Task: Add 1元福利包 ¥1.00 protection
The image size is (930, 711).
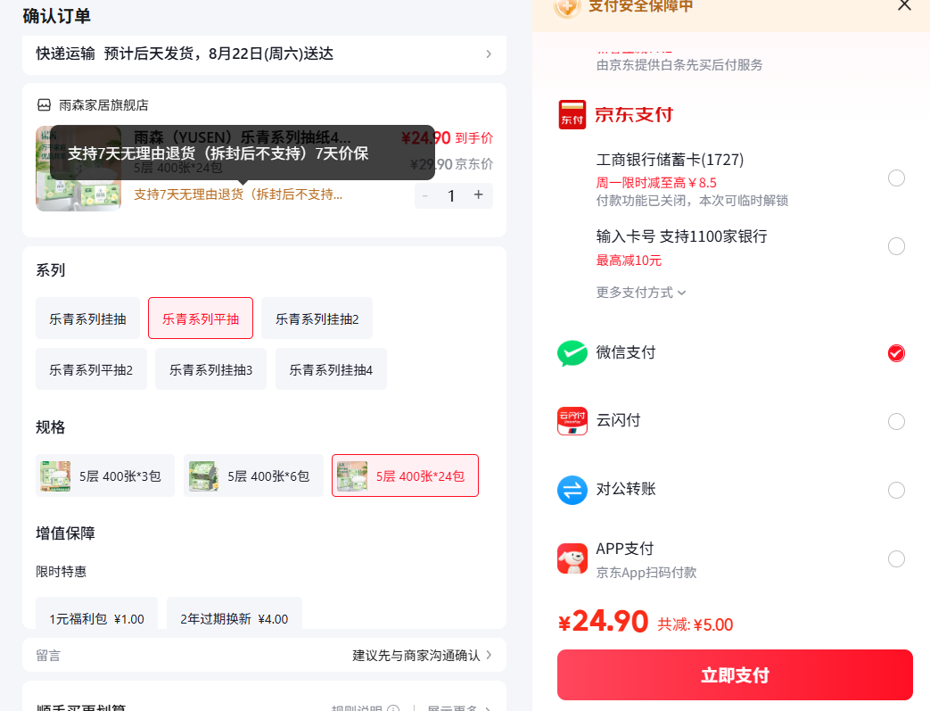Action: (96, 614)
